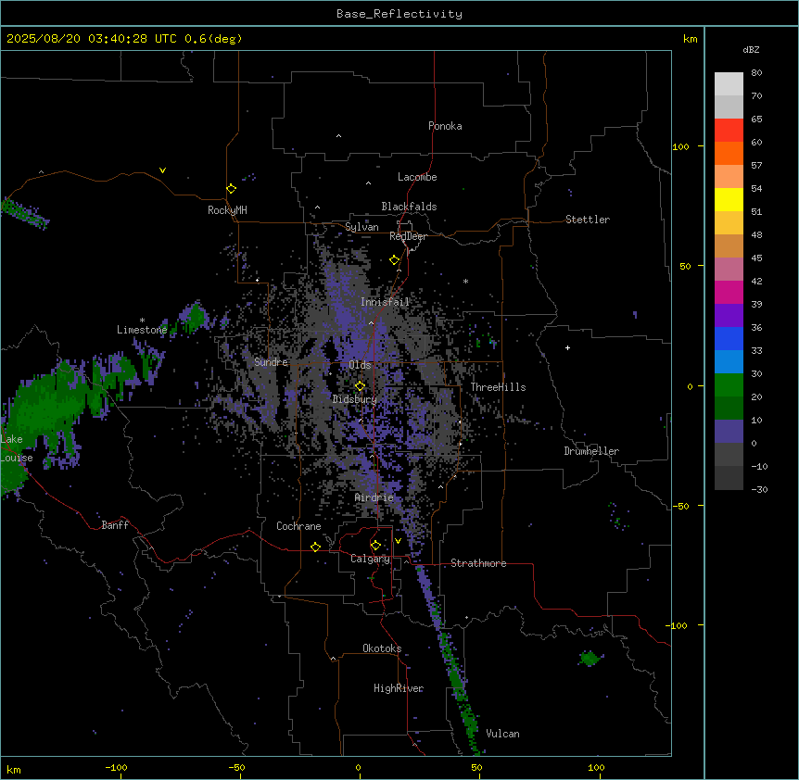Select the yellow diamond marker south of RedDeer
This screenshot has height=780, width=799.
(395, 260)
